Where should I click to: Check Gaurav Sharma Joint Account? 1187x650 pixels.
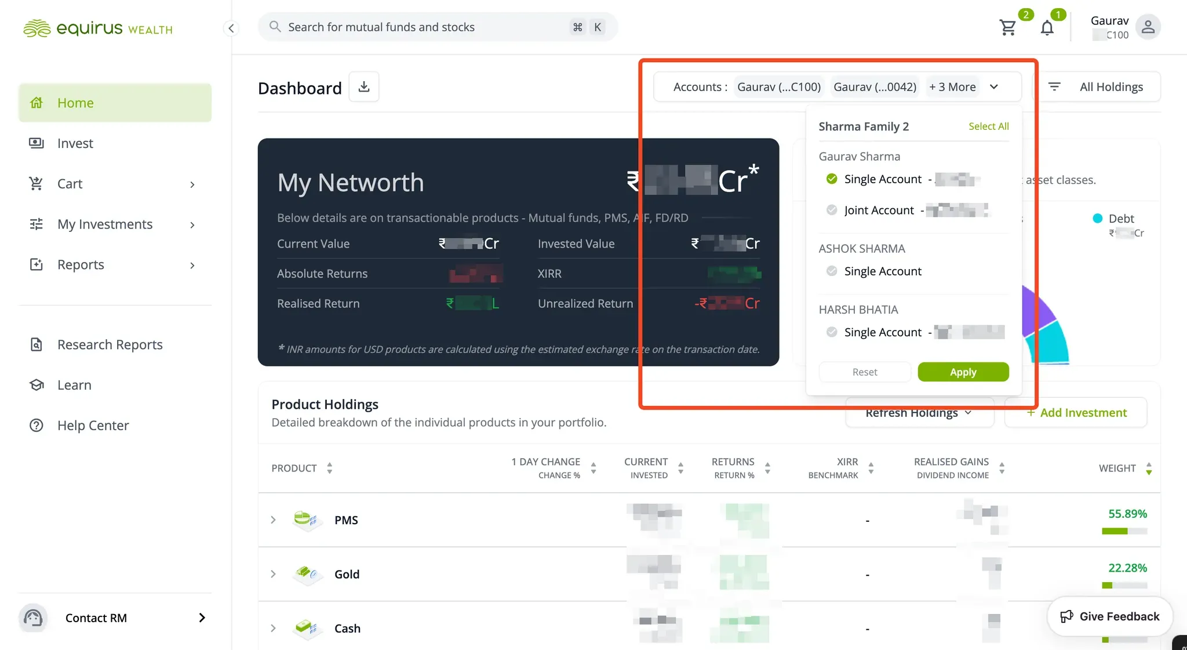pos(832,210)
